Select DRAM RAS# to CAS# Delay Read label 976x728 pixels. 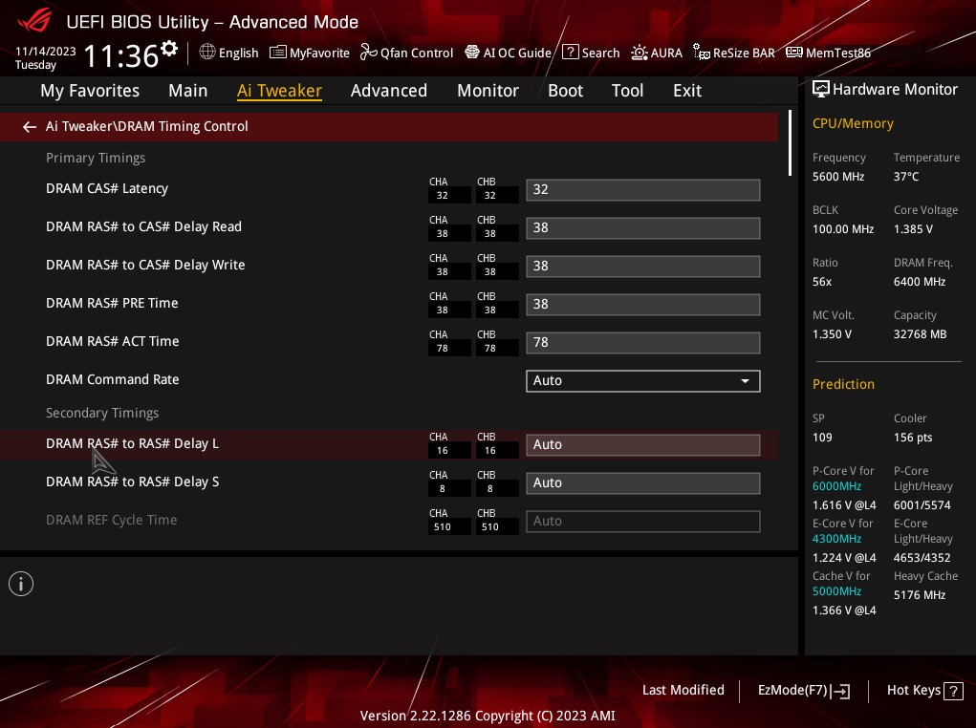coord(143,226)
